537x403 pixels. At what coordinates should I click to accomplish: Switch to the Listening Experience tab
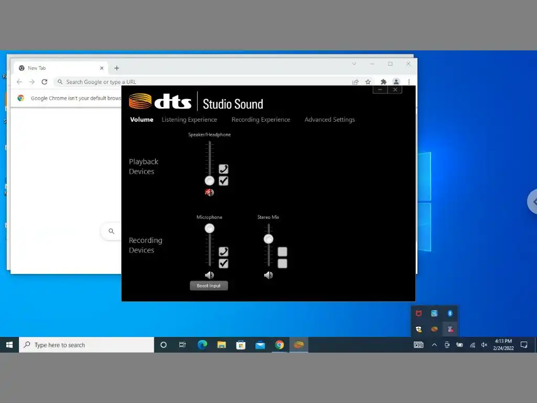click(189, 120)
